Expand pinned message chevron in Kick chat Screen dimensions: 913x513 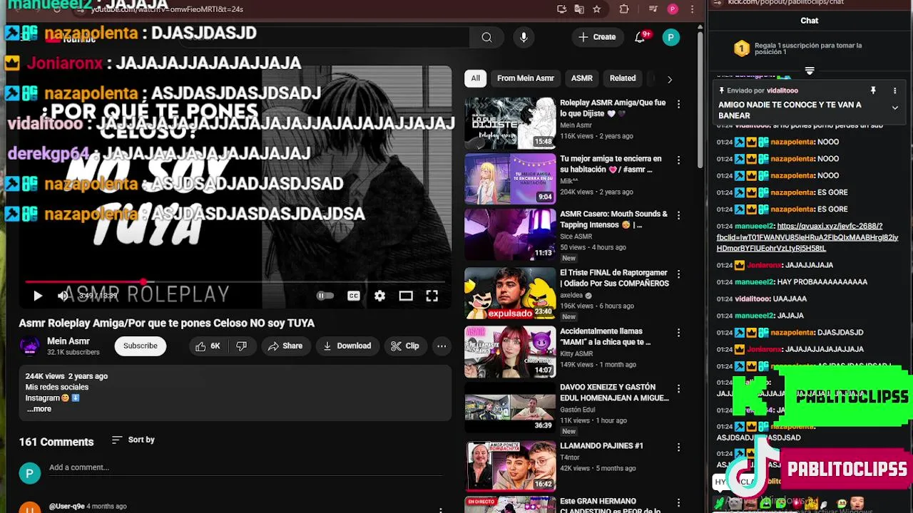(x=894, y=108)
